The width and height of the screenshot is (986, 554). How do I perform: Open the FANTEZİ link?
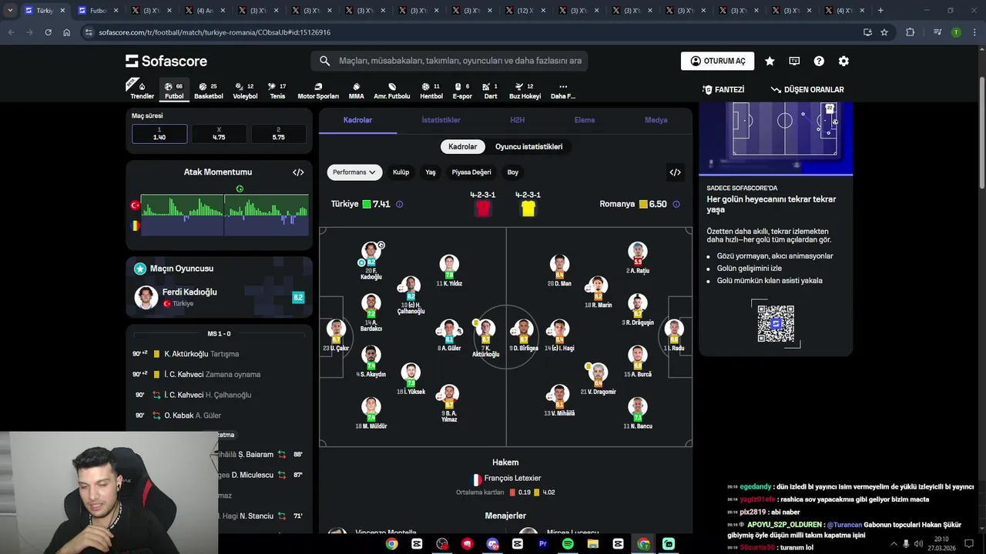pos(723,90)
